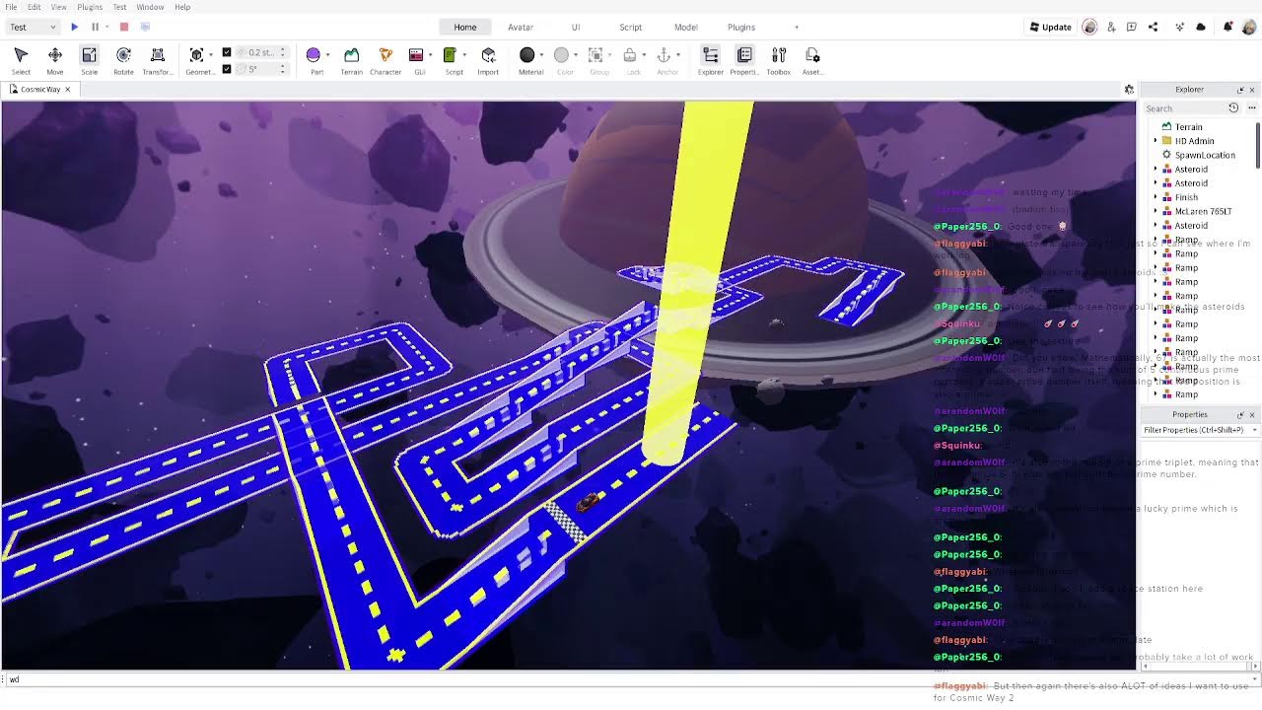Switch to the Script ribbon tab
The width and height of the screenshot is (1262, 710).
[631, 27]
